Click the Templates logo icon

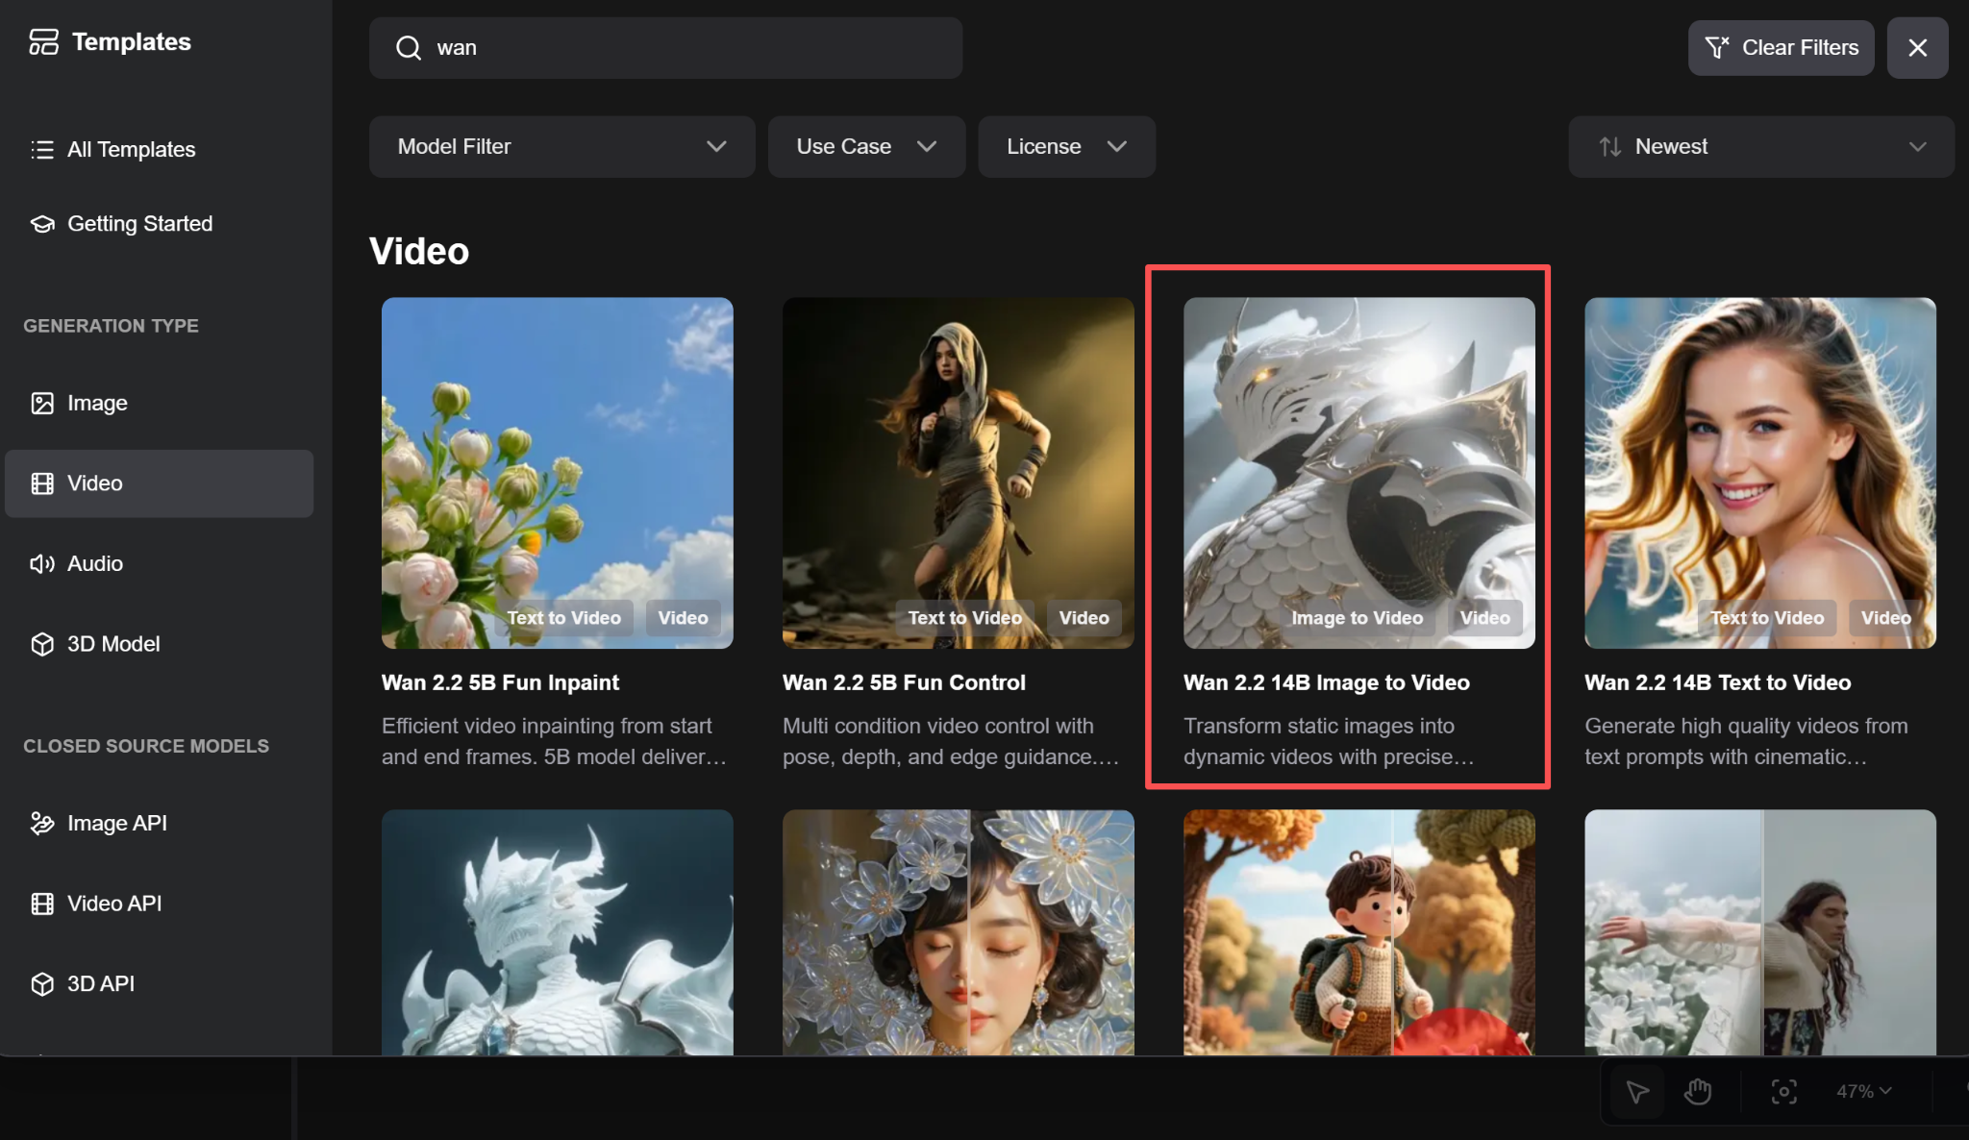[x=43, y=42]
